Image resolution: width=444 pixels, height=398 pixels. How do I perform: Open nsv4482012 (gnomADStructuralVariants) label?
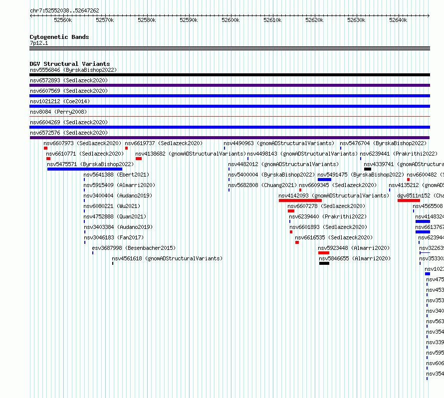[283, 164]
